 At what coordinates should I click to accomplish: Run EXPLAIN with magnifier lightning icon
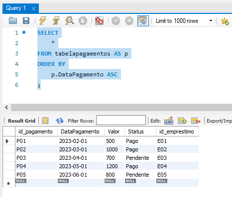70,21
